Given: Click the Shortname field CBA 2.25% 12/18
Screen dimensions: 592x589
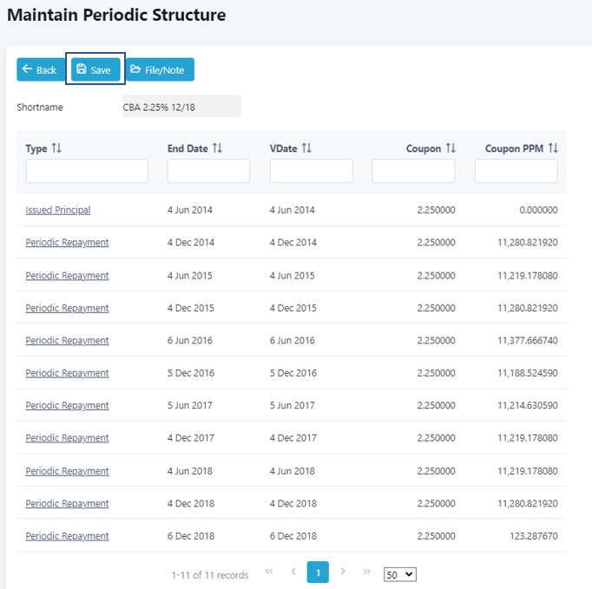Looking at the screenshot, I should (x=181, y=108).
